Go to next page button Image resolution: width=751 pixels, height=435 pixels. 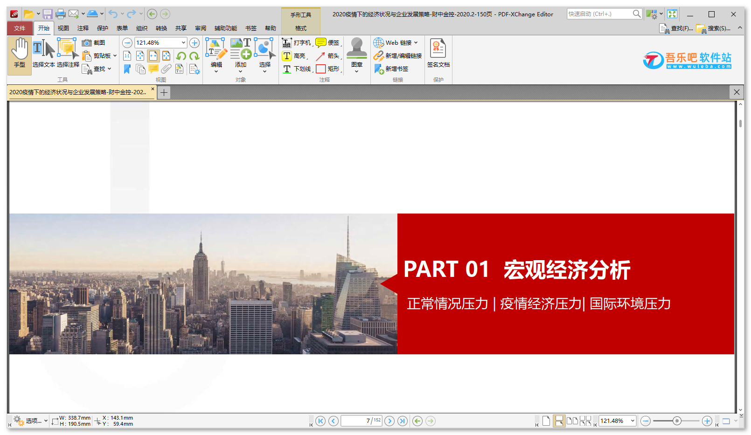(389, 421)
